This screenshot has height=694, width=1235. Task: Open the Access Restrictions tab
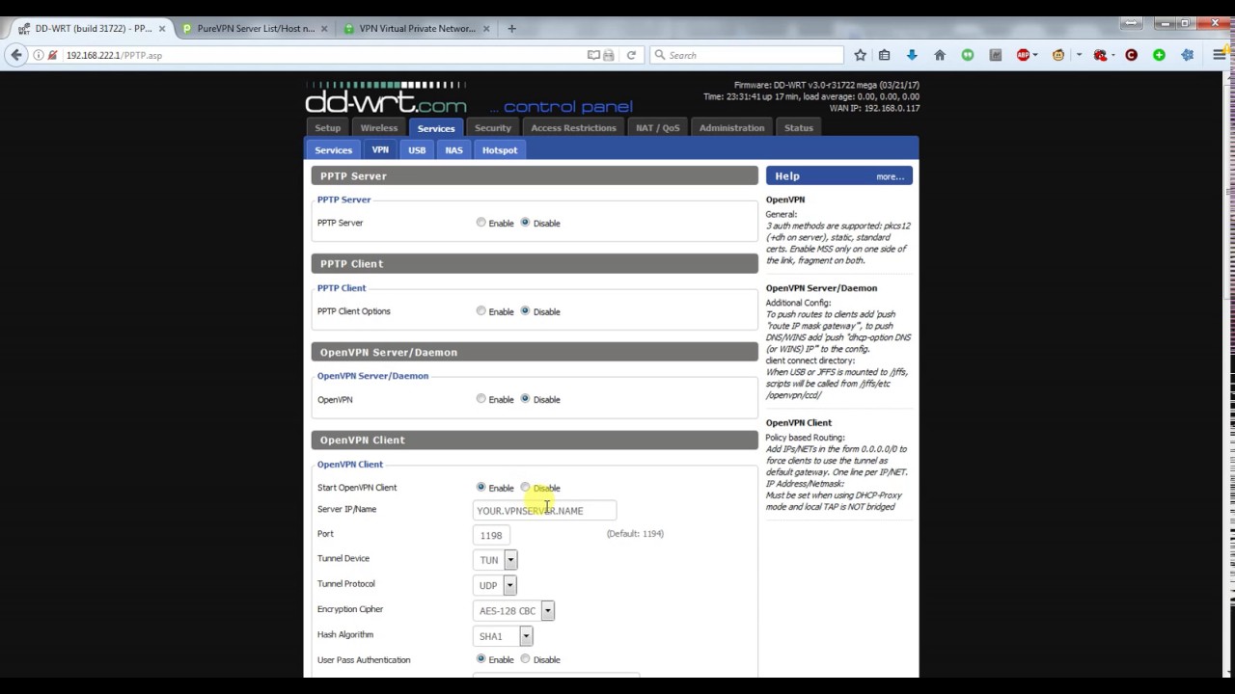coord(573,127)
